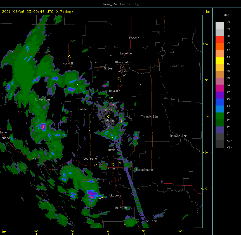Click the Innisfail label

[x=116, y=91]
